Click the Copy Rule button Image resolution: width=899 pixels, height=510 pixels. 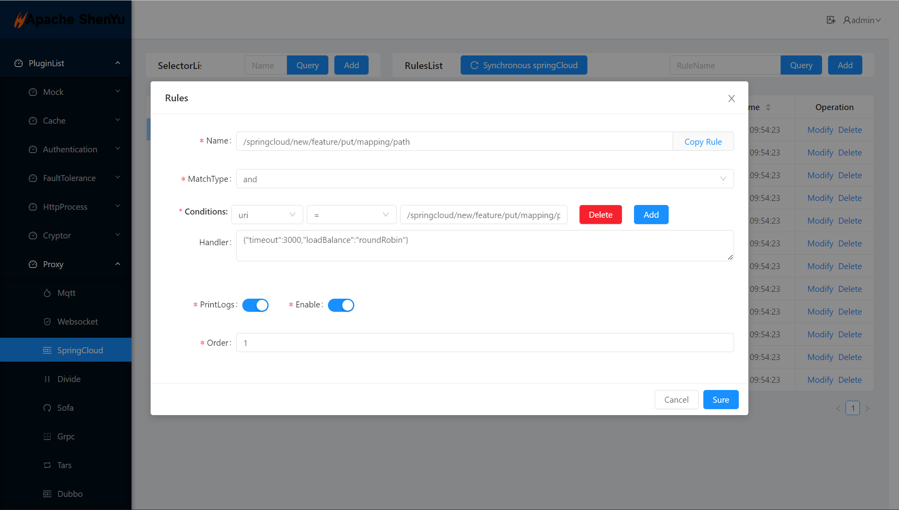(x=703, y=142)
